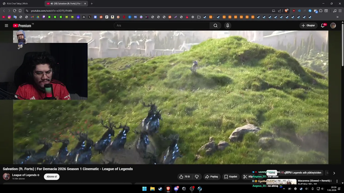Open uBlock Origin extension icon
The image size is (344, 193).
[294, 11]
